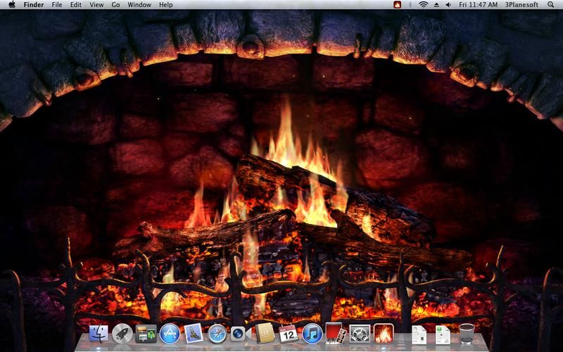The height and width of the screenshot is (352, 563).
Task: Open iChat camera icon in Dock
Action: pyautogui.click(x=239, y=334)
